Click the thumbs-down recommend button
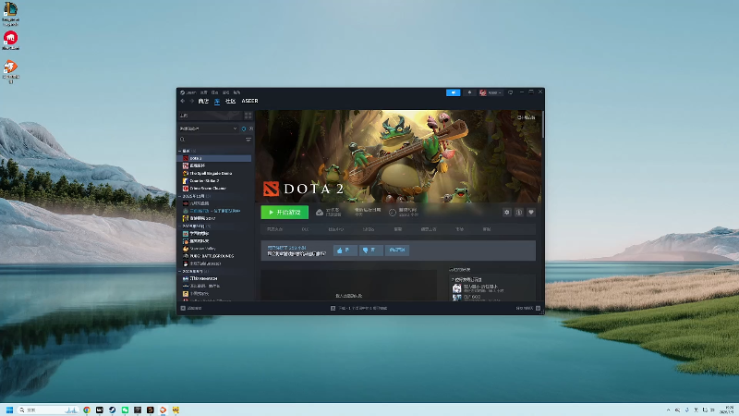Viewport: 739px width, 416px height. coord(370,251)
